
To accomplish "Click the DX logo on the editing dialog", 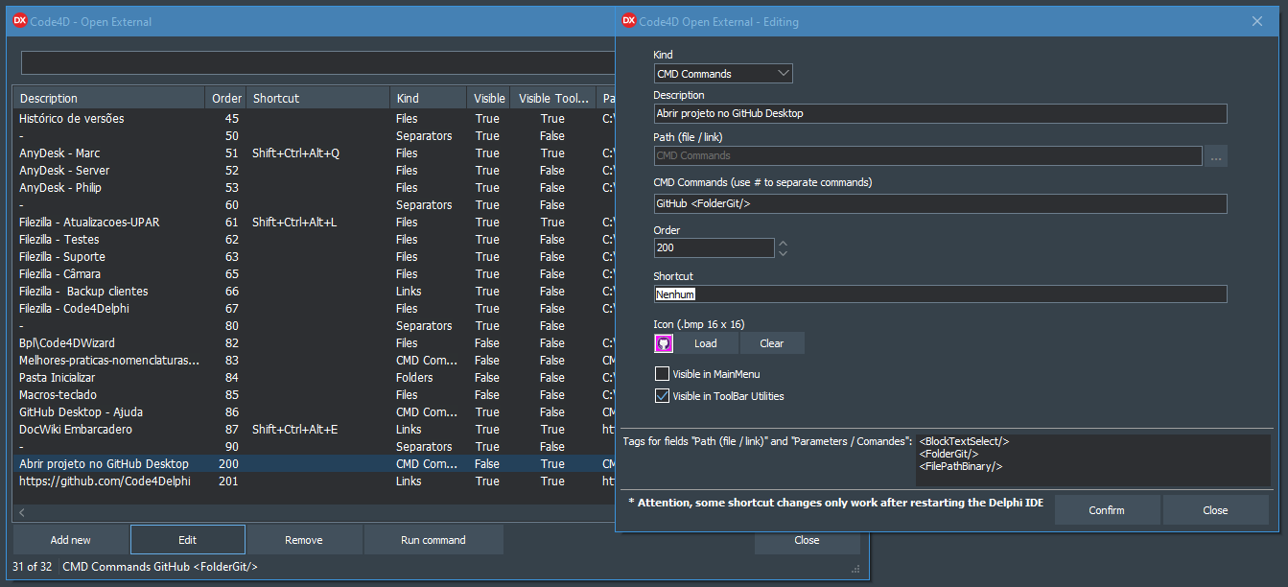I will [x=631, y=21].
